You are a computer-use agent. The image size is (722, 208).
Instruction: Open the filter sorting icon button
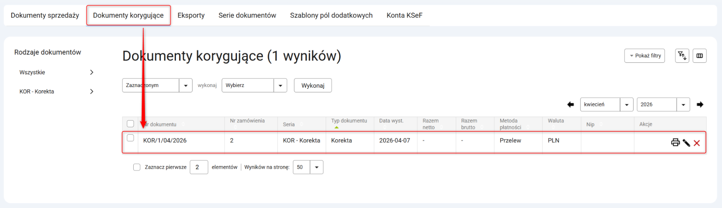tap(682, 56)
